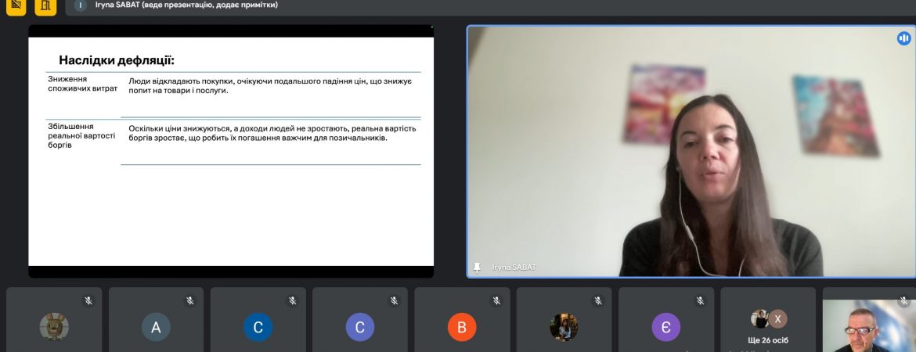Screen dimensions: 916x352
Task: Click the pin icon on Iryna SABAT's tile
Action: coord(478,268)
